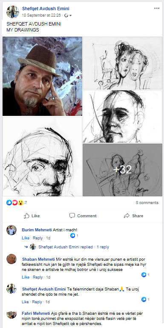Screen dimensions: 164x328
Task: Toggle Like on Burim Mehmeti's comment
Action: click(x=26, y=238)
